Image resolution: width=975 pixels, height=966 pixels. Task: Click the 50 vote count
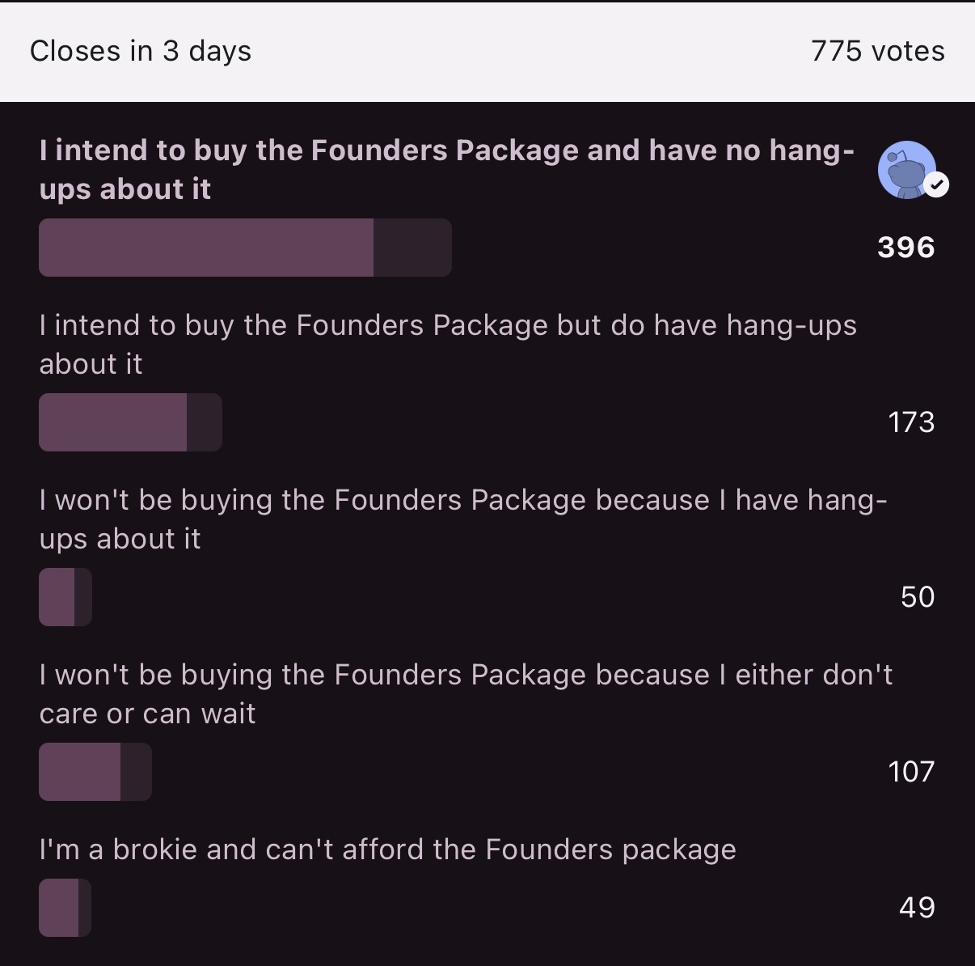(x=918, y=597)
